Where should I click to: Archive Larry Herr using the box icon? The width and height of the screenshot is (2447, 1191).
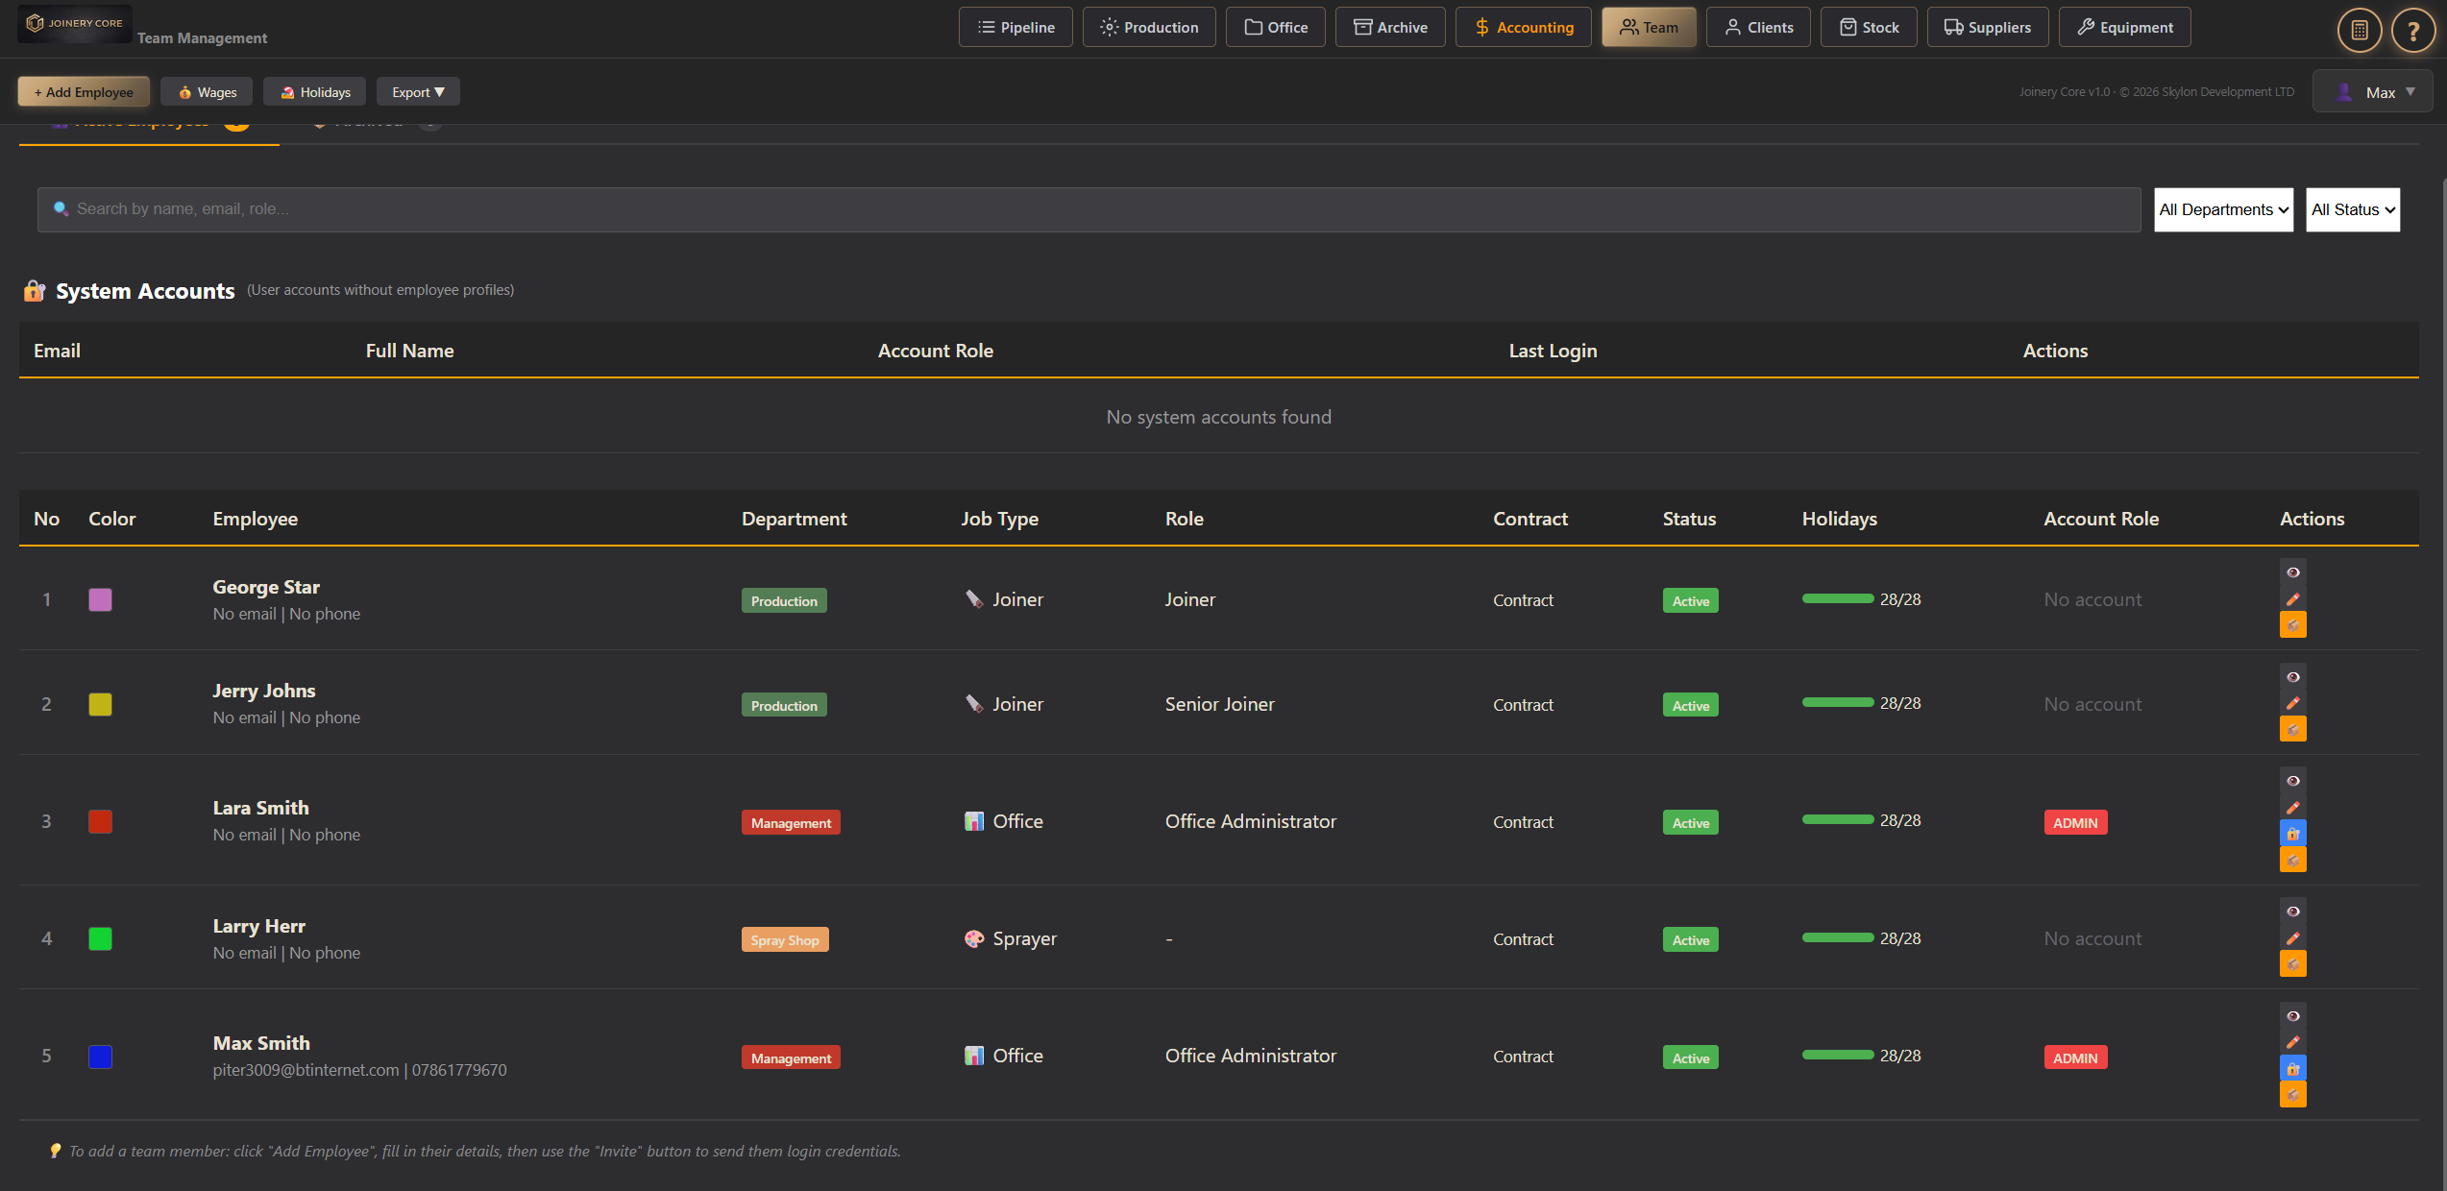(2292, 963)
